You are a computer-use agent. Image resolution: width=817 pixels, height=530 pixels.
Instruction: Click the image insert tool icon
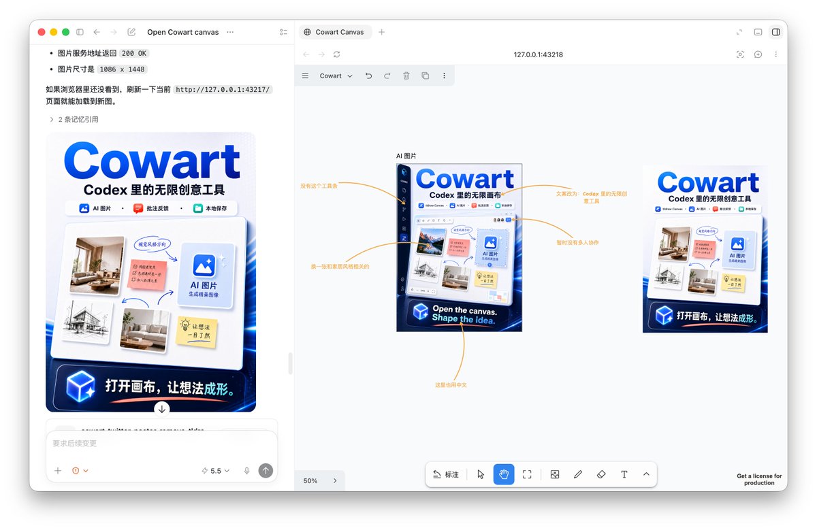(x=554, y=474)
